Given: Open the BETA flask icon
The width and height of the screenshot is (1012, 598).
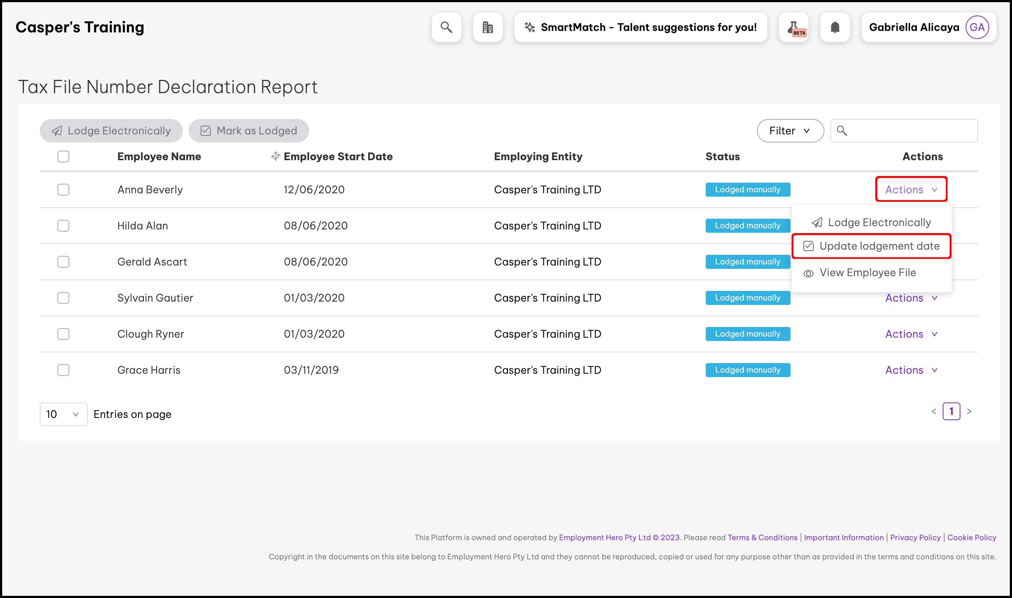Looking at the screenshot, I should [x=794, y=27].
